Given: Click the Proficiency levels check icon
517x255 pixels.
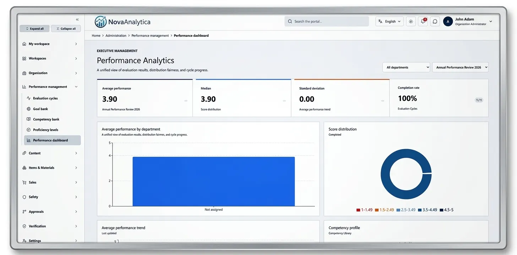Looking at the screenshot, I should click(29, 130).
